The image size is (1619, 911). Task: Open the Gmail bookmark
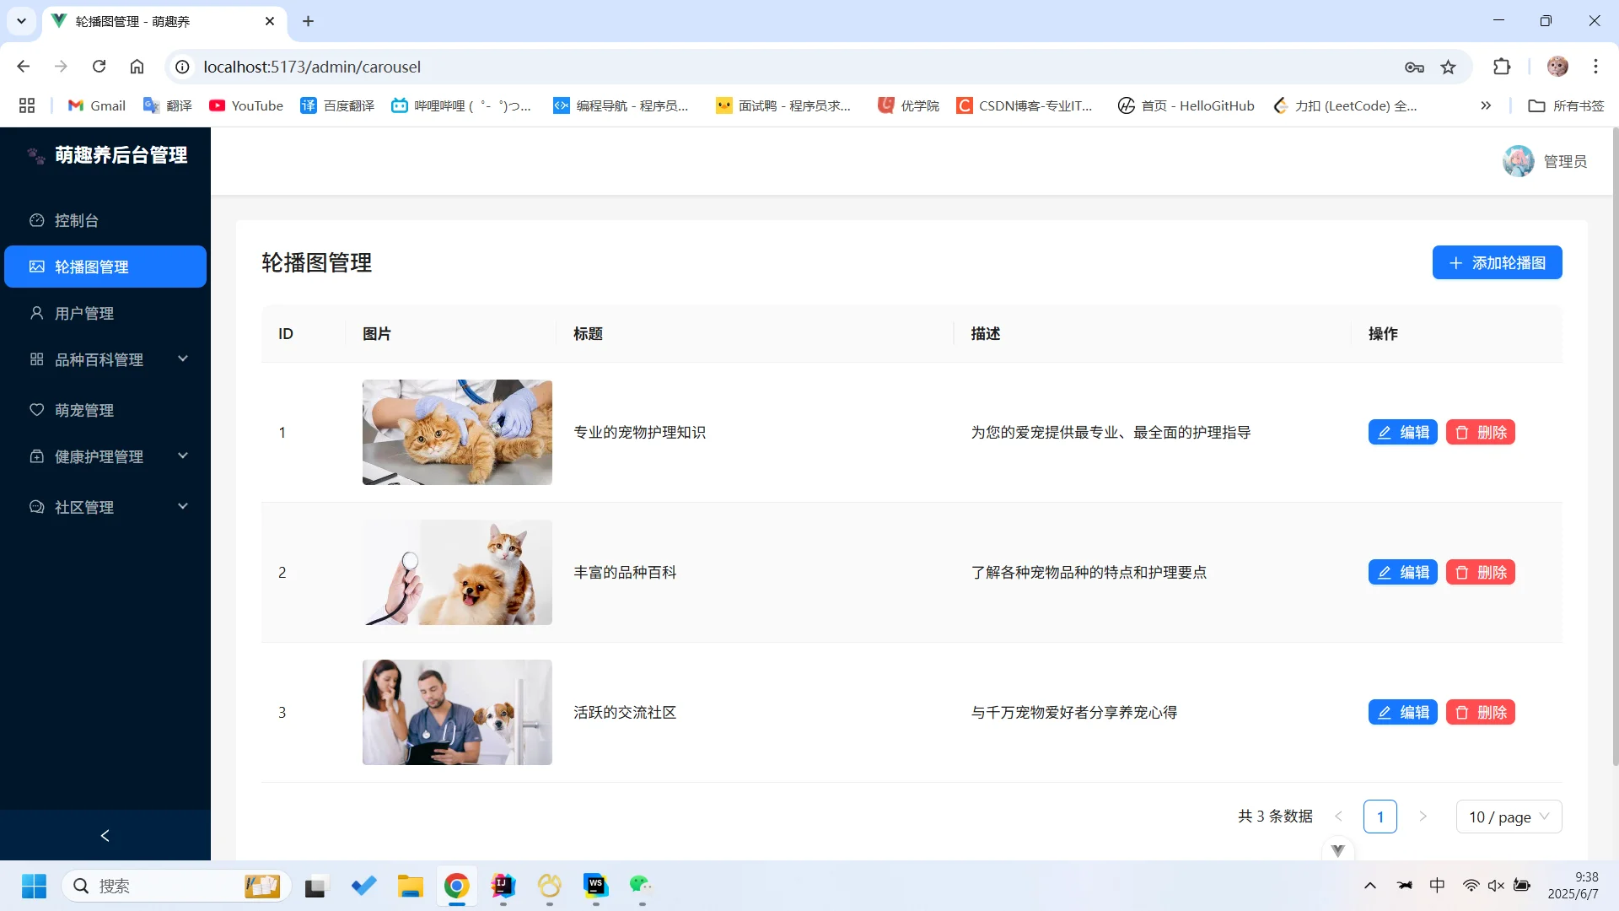(x=95, y=105)
